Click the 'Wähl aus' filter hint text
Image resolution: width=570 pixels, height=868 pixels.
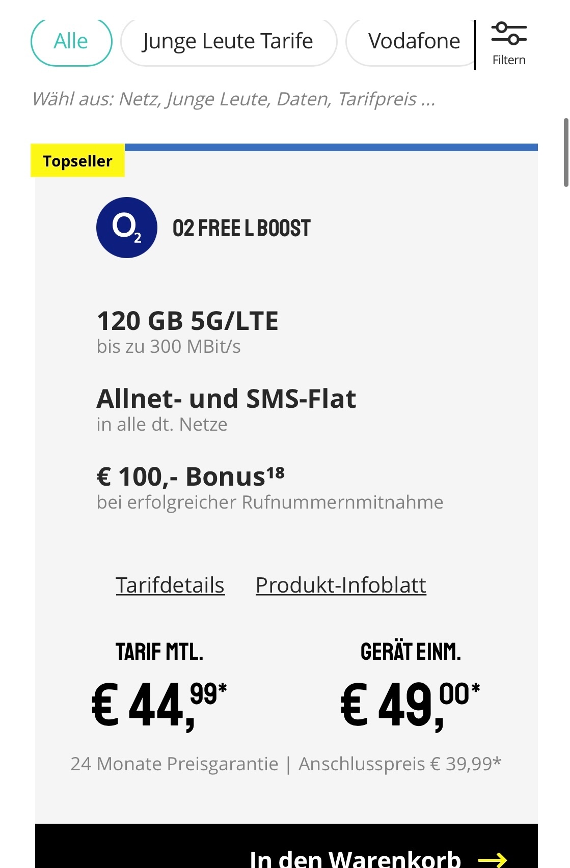(234, 99)
